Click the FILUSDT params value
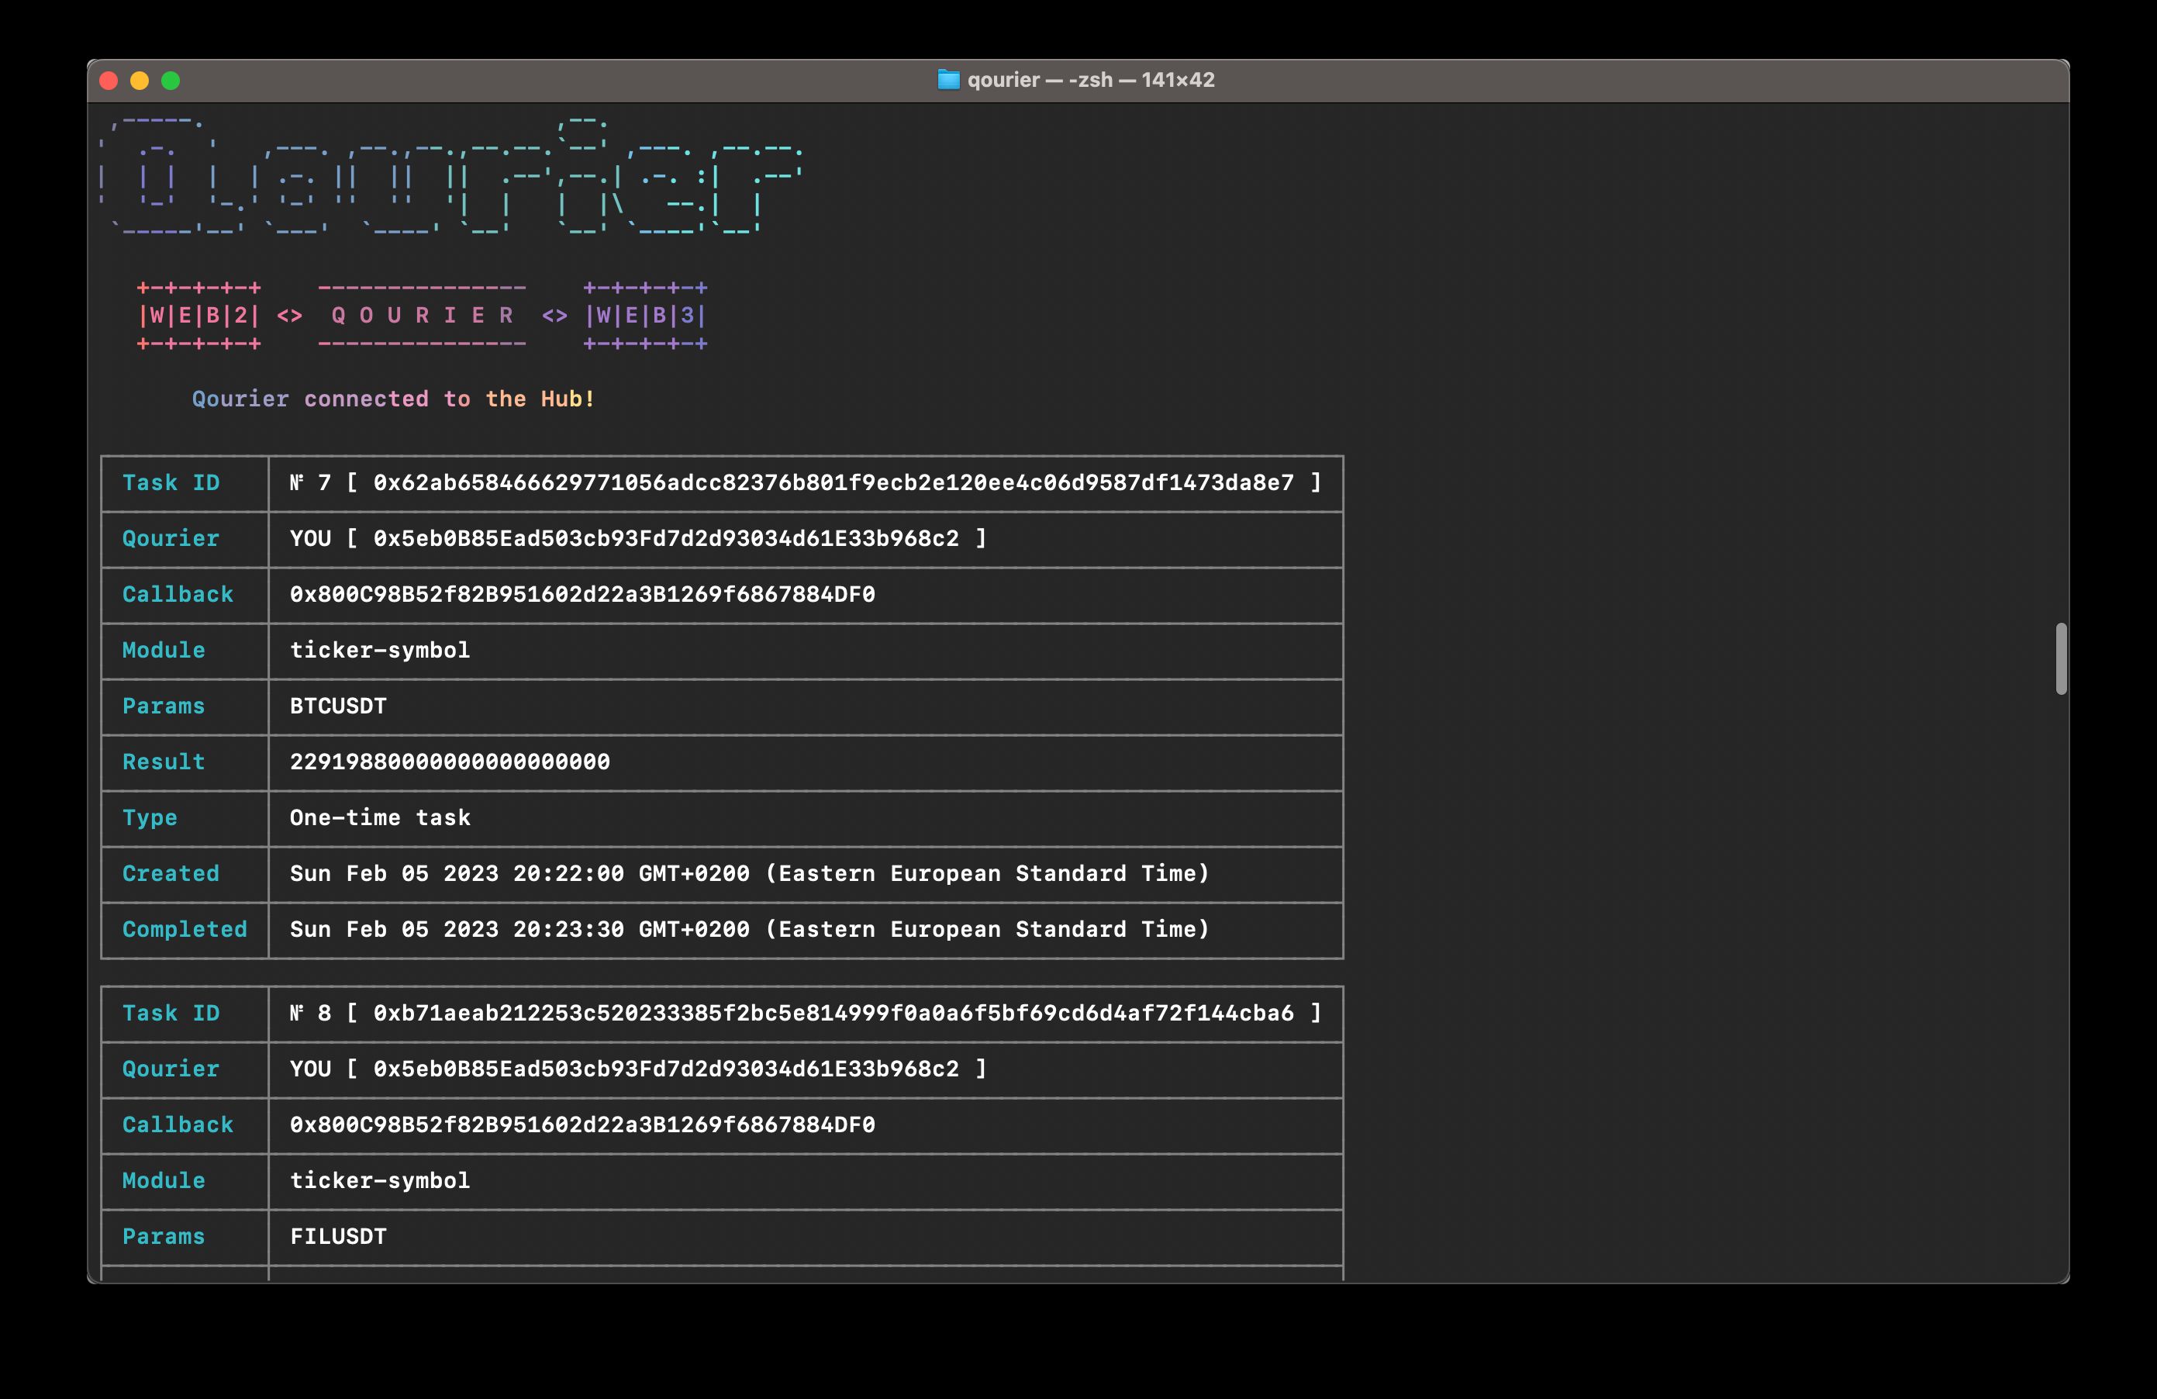This screenshot has width=2157, height=1399. (x=338, y=1237)
